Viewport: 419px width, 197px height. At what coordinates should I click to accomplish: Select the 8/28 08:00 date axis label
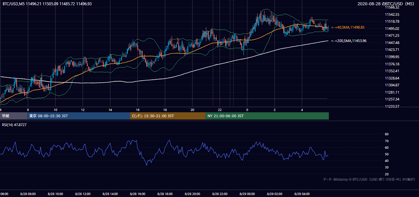coord(28,194)
